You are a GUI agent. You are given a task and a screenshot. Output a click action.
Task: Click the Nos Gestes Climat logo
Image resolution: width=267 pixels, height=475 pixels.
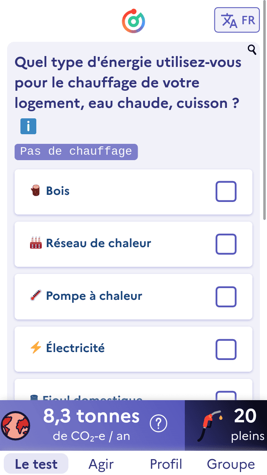133,21
